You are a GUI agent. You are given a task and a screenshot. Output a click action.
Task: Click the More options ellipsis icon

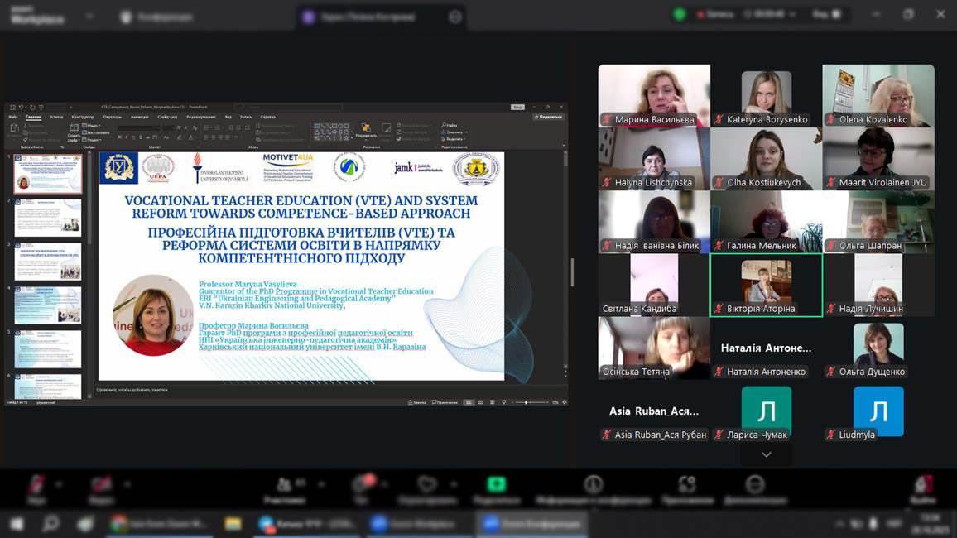[755, 485]
